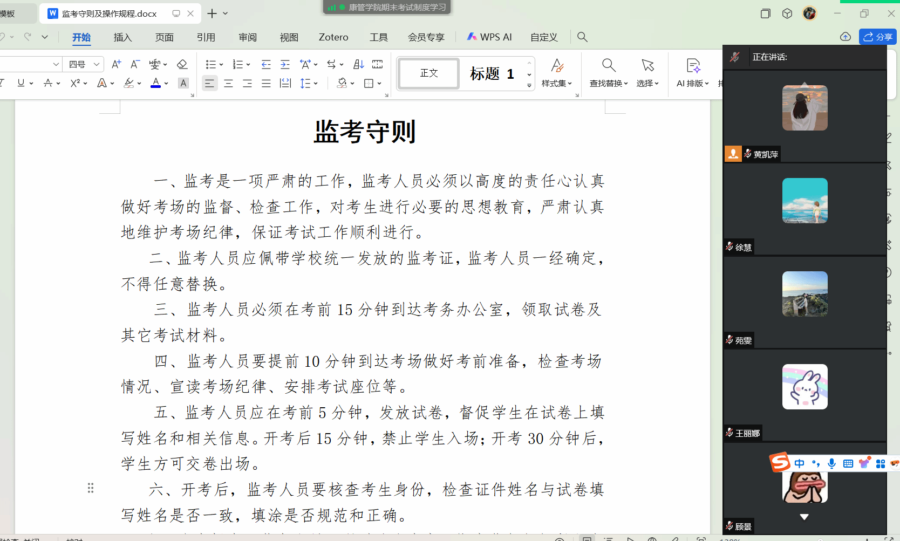
Task: Click the blue 分享 button
Action: point(877,37)
